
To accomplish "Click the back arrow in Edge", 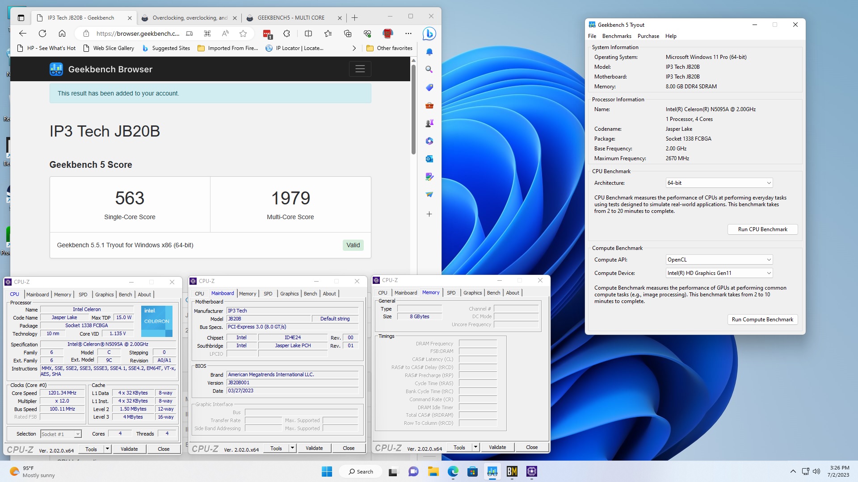I will (23, 33).
